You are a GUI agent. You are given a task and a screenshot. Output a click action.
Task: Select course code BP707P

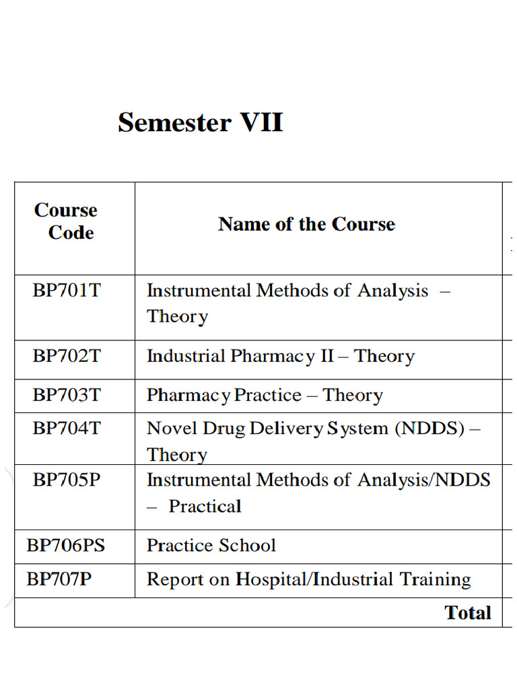click(59, 579)
